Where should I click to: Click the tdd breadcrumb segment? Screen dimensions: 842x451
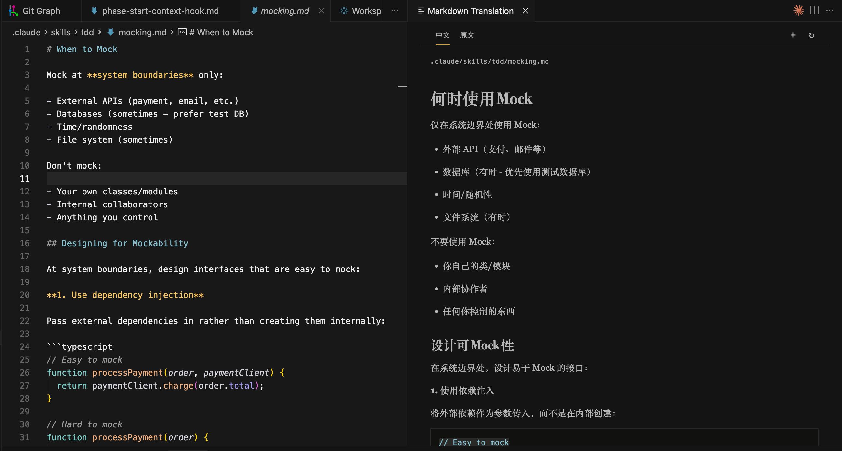[87, 32]
